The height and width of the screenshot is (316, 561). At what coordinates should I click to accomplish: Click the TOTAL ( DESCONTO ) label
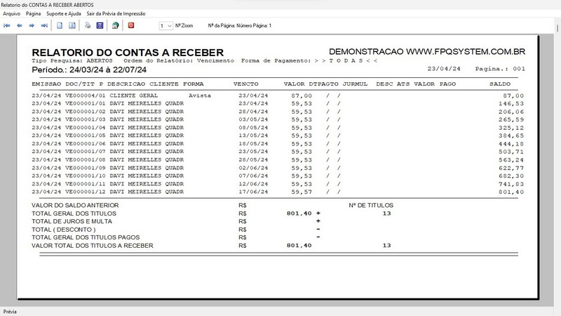[x=64, y=230]
